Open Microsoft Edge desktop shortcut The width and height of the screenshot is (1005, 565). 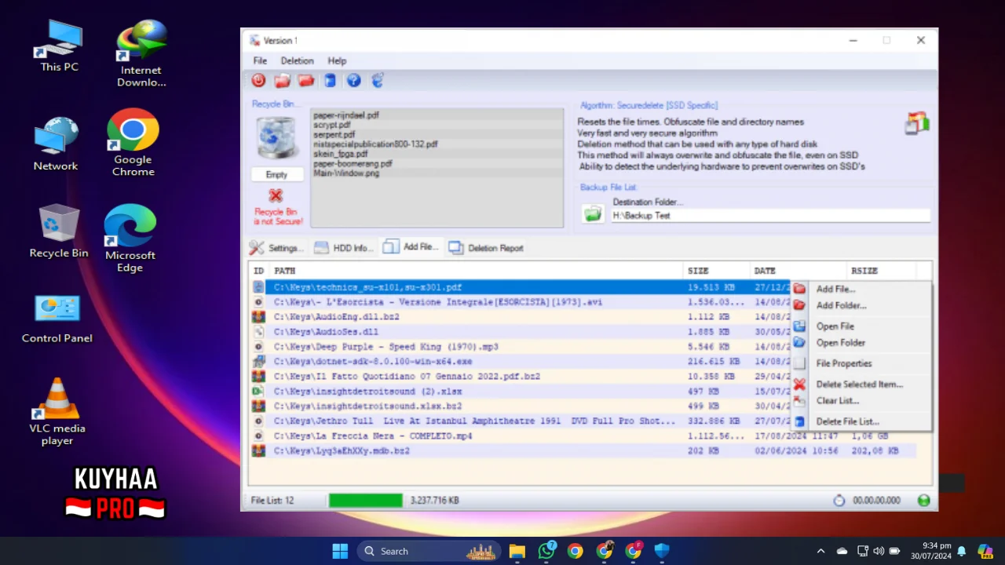click(x=130, y=238)
